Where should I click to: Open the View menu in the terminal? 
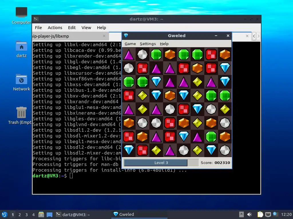pos(86,28)
